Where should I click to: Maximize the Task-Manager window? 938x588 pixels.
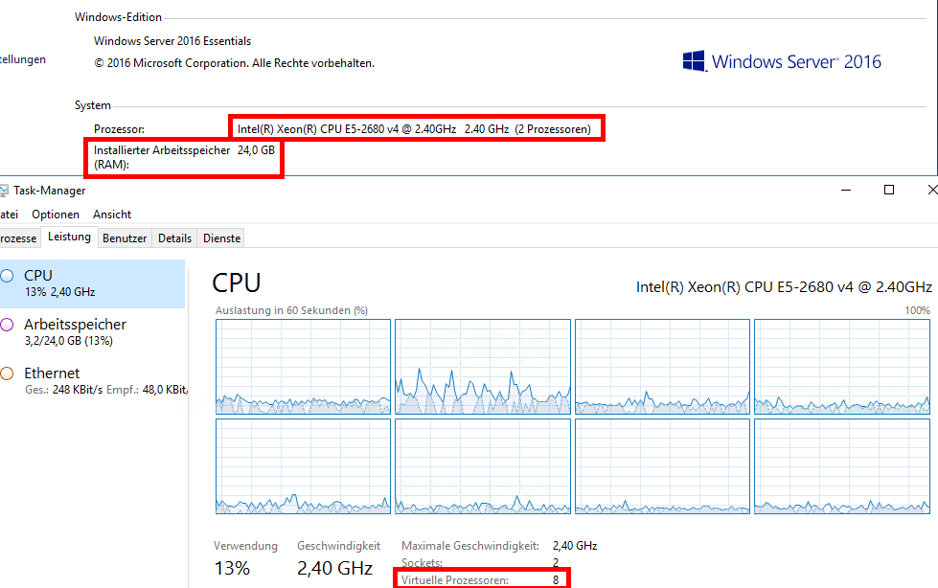pyautogui.click(x=889, y=191)
